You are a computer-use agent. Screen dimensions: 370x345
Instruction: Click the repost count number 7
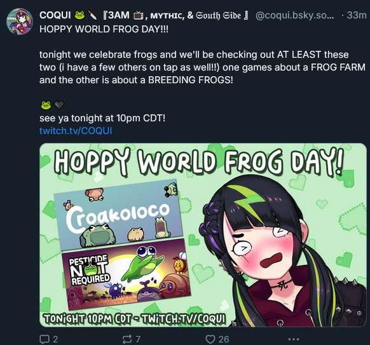click(x=139, y=339)
